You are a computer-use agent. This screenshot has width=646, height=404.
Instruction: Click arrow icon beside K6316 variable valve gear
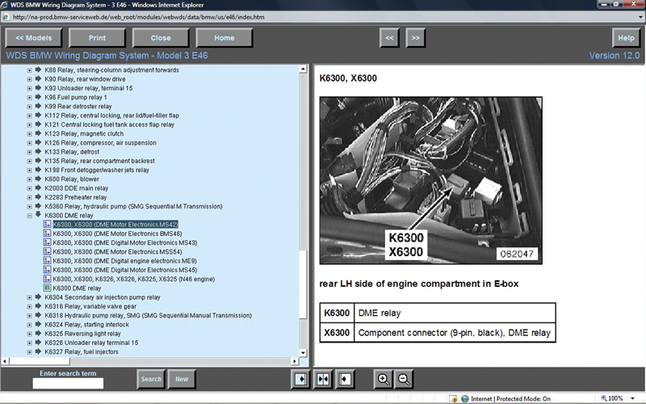click(38, 306)
